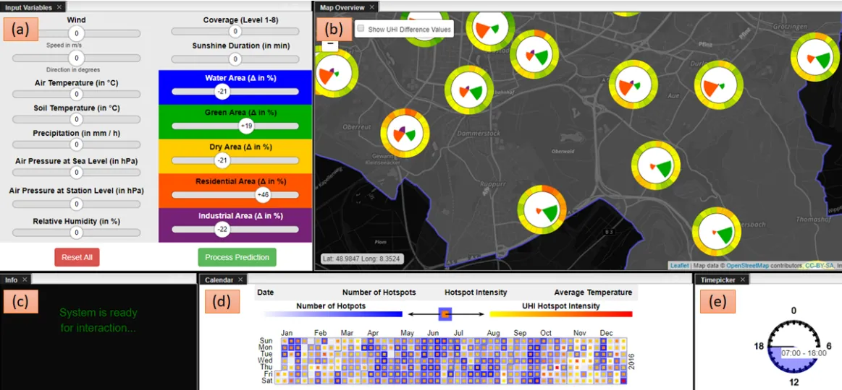Click the timepicker clock dial
Screen dimensions: 842x390
coord(793,346)
